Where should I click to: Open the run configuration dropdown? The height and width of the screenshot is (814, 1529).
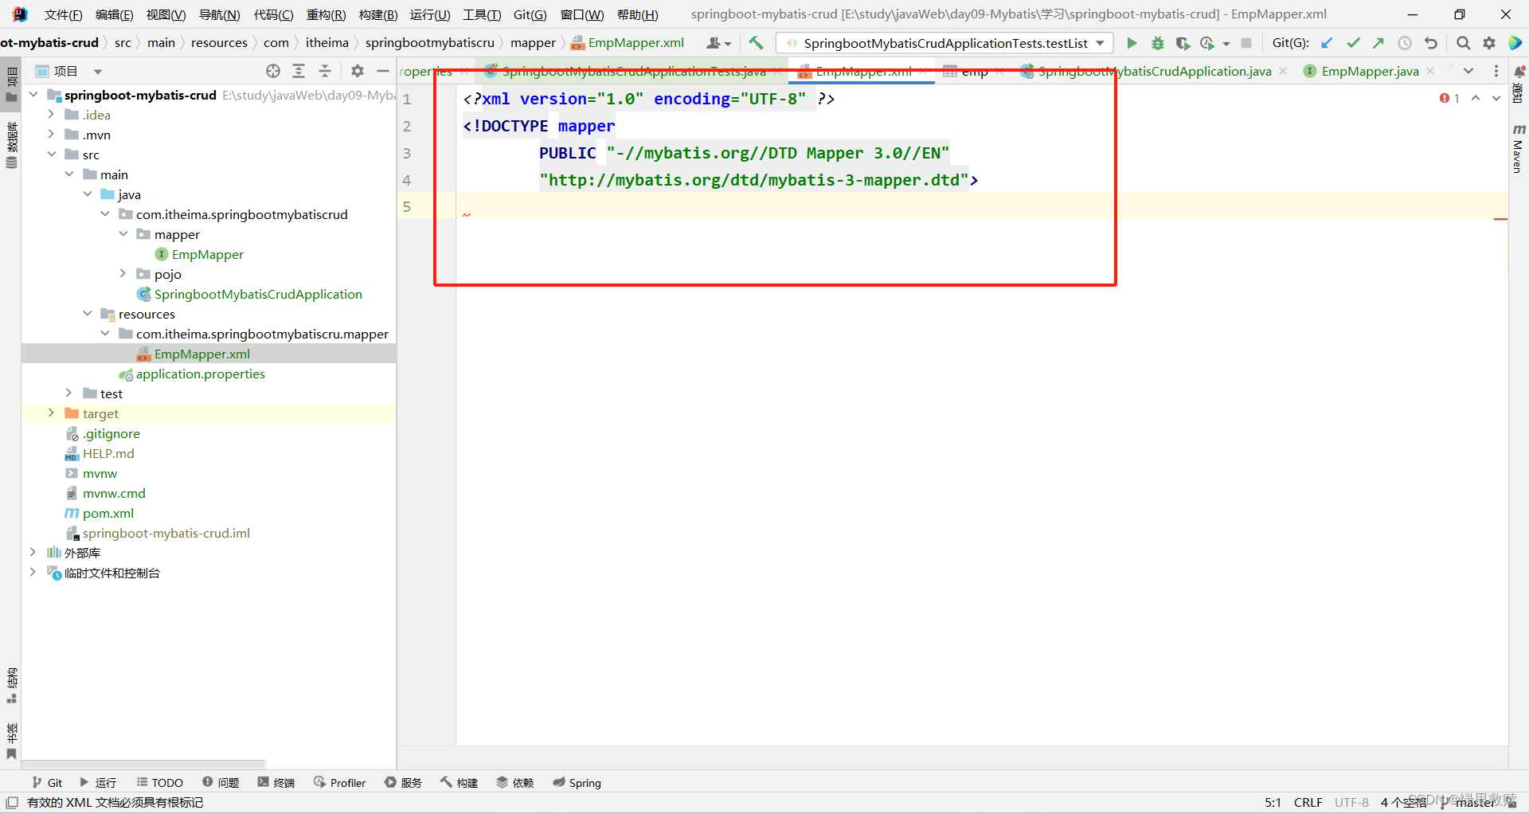tap(1101, 43)
